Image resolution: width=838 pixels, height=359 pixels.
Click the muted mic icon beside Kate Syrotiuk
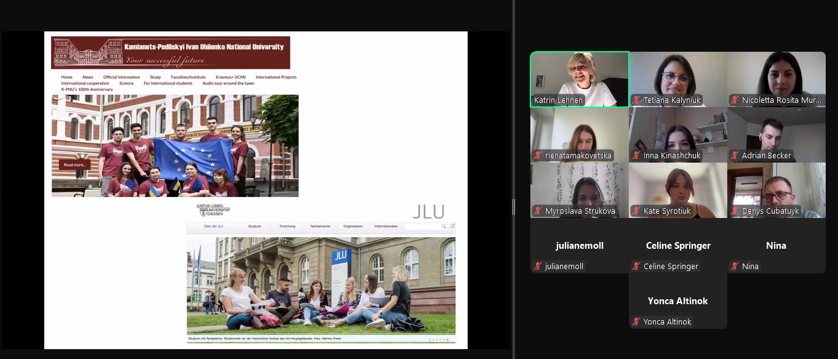tap(636, 211)
